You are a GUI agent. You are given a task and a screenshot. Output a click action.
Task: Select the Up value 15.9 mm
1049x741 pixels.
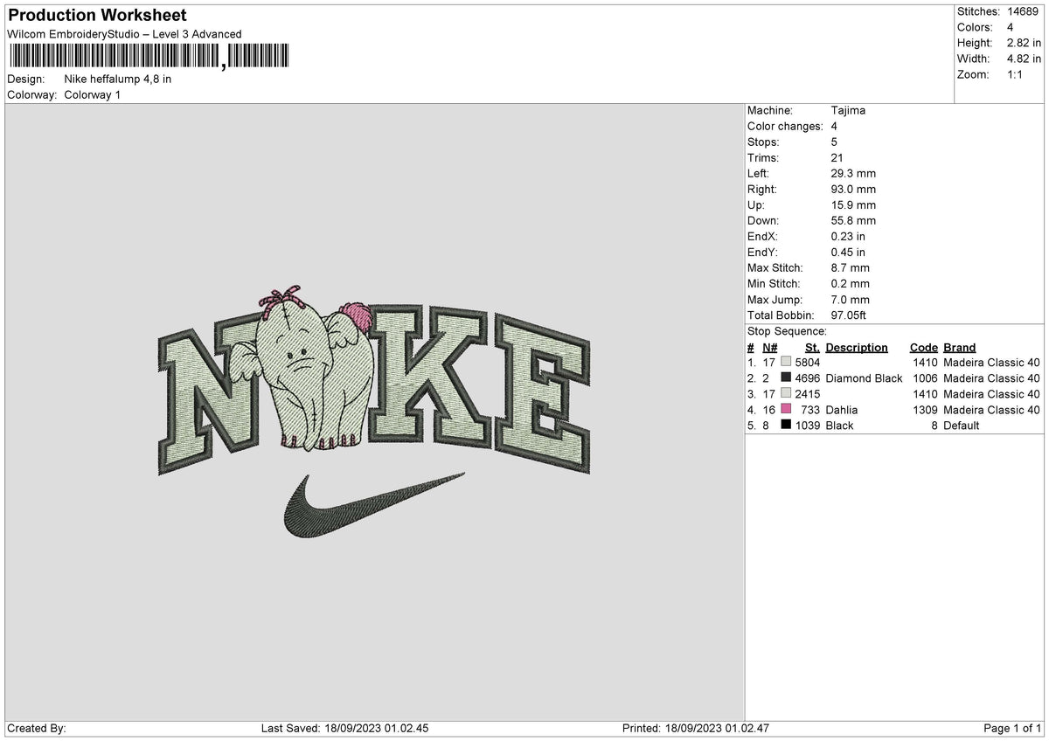coord(853,205)
